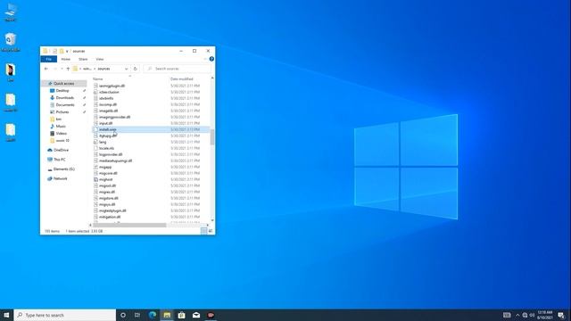Open the Action Center notifications
The image size is (571, 321).
[x=561, y=315]
